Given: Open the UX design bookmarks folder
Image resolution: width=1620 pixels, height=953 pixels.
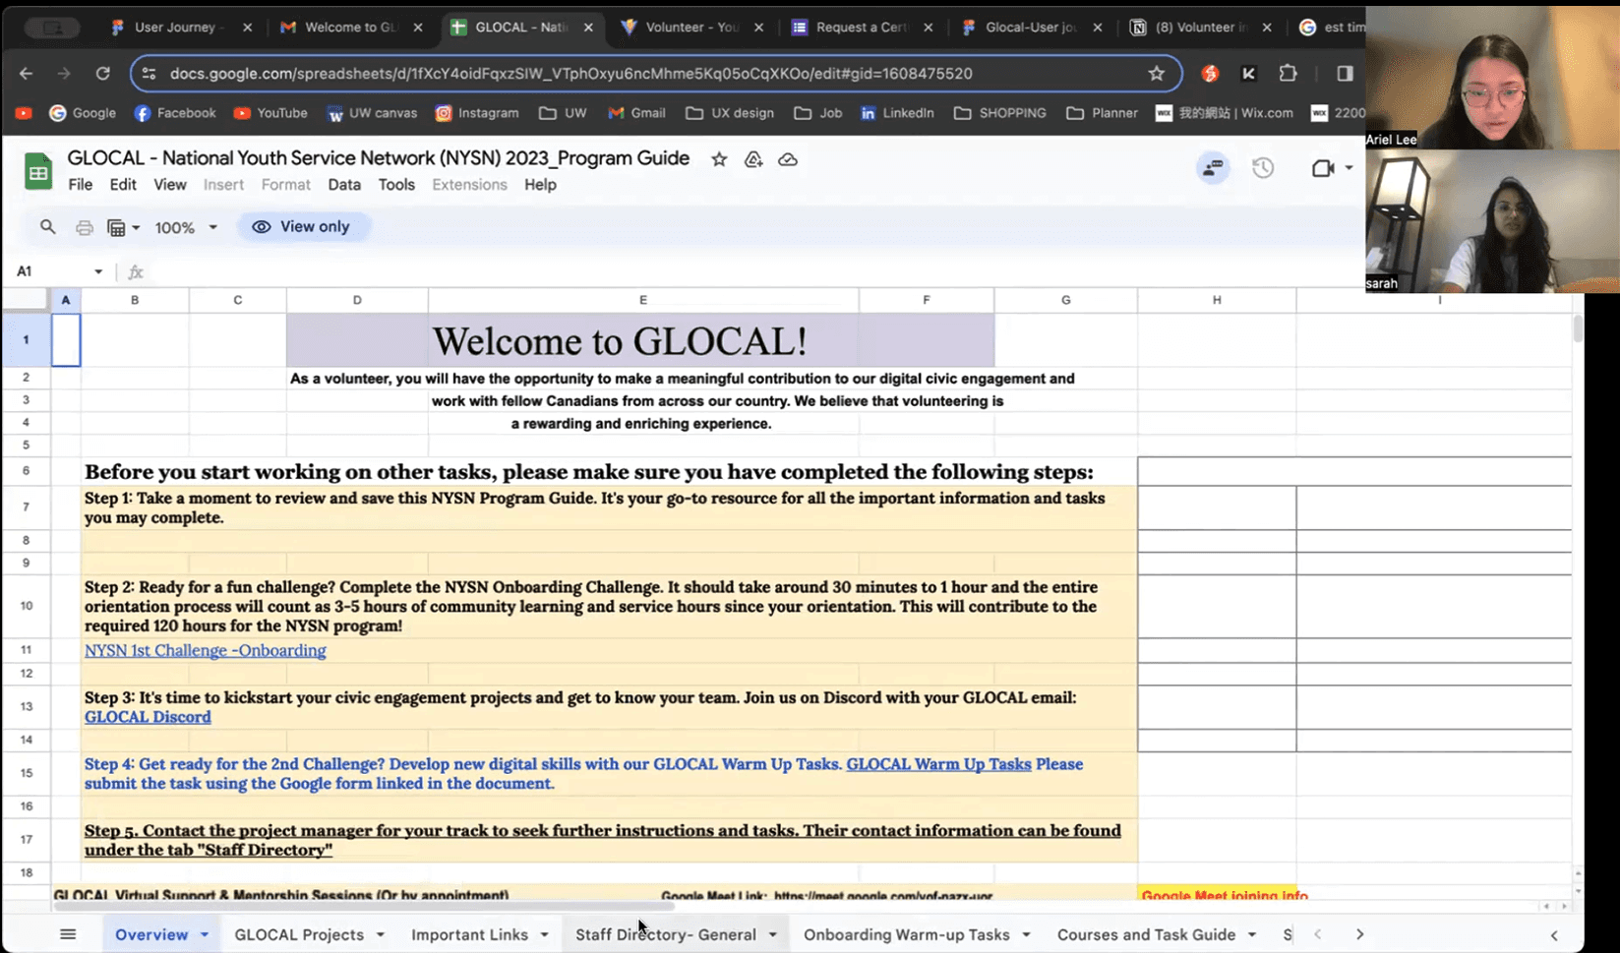Looking at the screenshot, I should coord(730,113).
